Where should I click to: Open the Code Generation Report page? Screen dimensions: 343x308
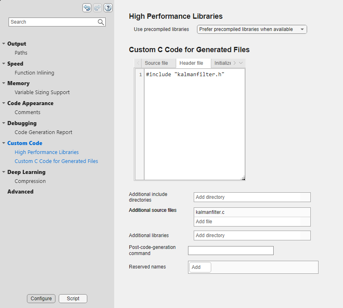pos(43,132)
